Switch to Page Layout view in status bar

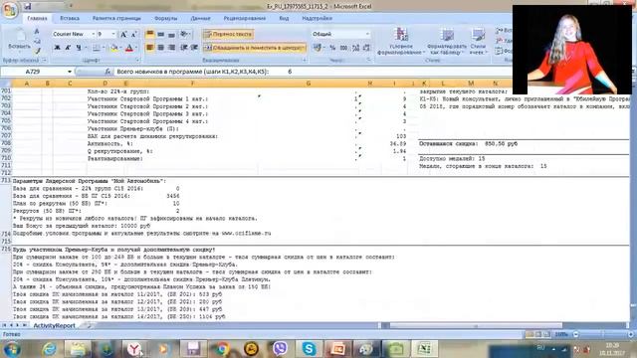(537, 334)
